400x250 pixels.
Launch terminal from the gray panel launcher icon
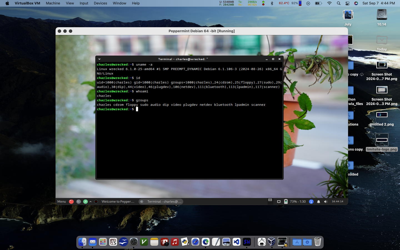(79, 202)
